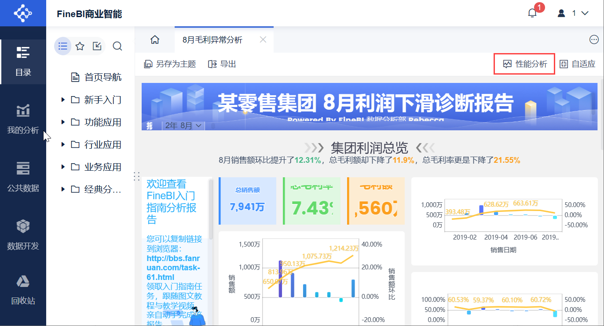Close the 8月毛利异常分析 tab
Image resolution: width=604 pixels, height=326 pixels.
[263, 40]
